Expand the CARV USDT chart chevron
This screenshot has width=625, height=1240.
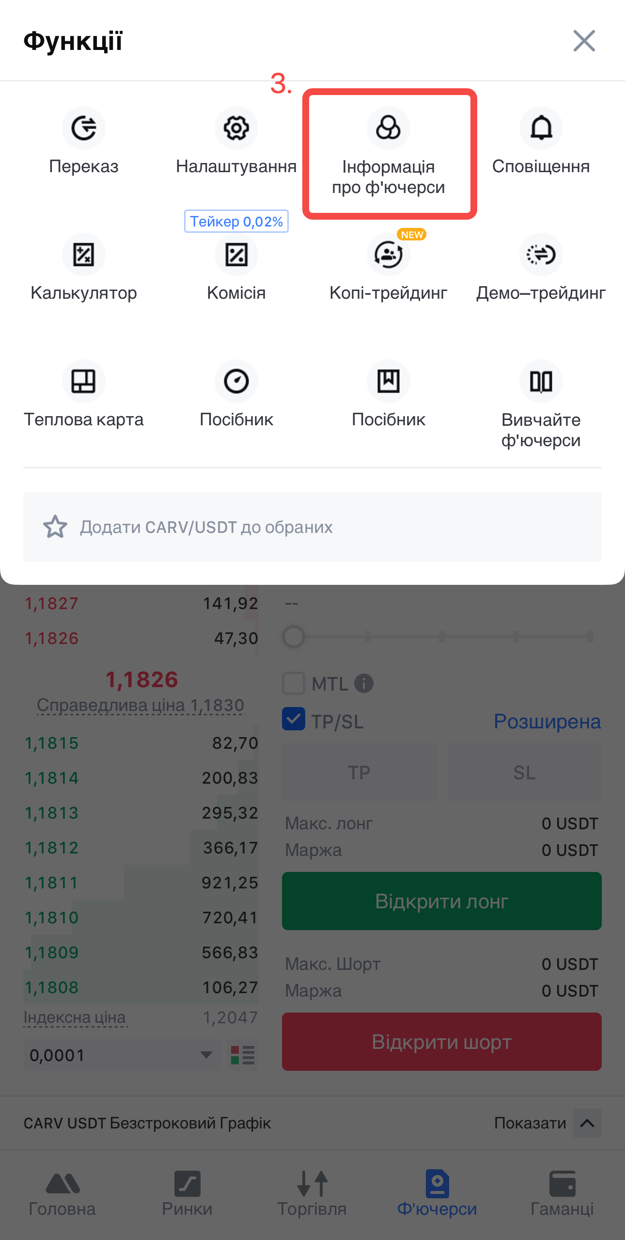(587, 1123)
